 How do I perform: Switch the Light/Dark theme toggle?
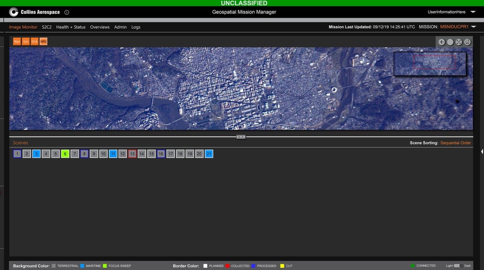[x=459, y=265]
